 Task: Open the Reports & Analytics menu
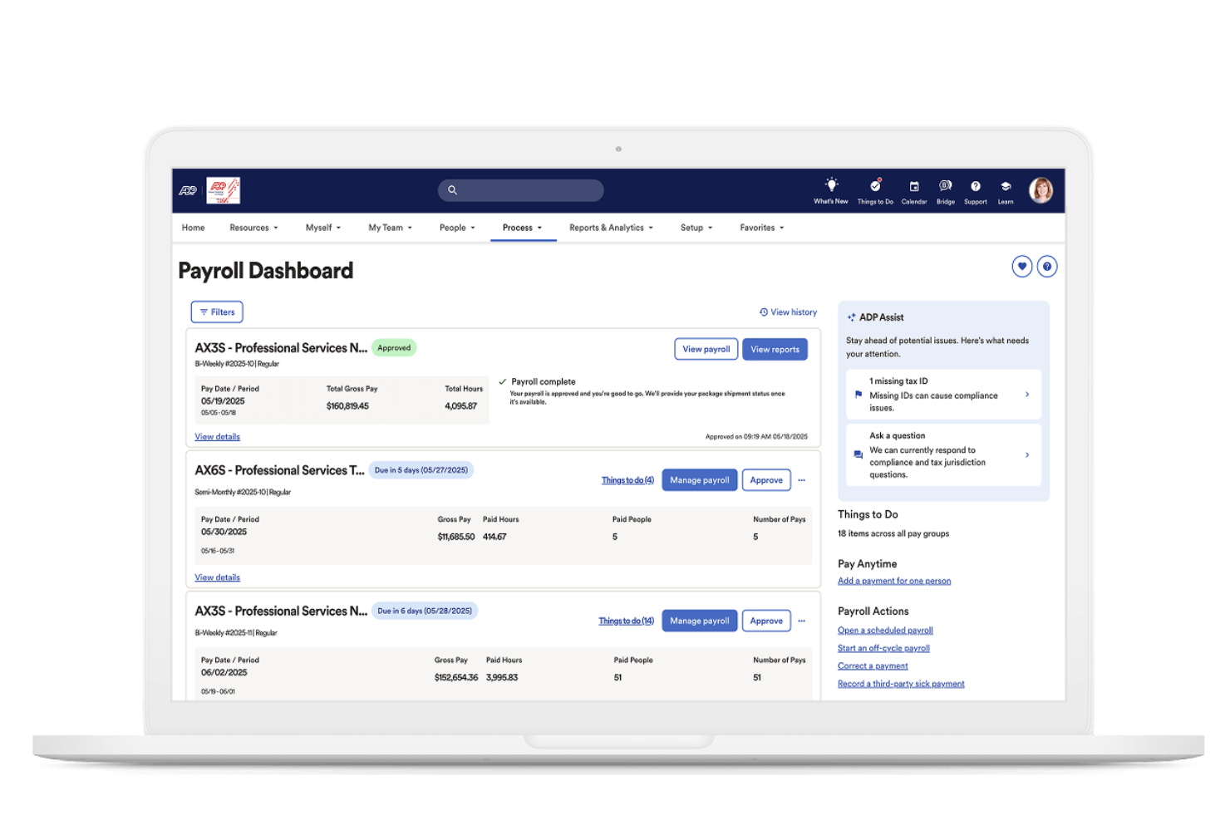pos(610,227)
